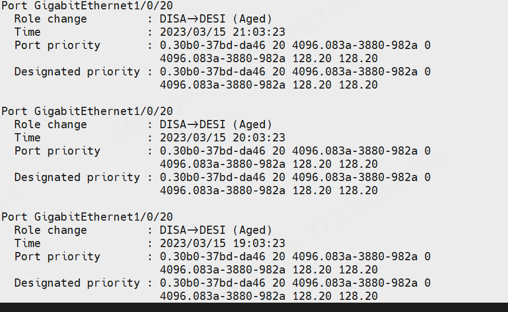Click "Port priority" label in the 21:03:23 entry
508x312 pixels.
[57, 45]
